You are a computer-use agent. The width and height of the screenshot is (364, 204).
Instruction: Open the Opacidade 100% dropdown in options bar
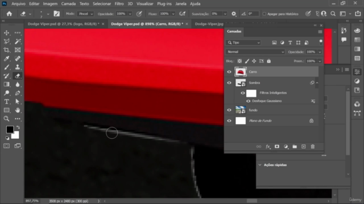(130, 14)
